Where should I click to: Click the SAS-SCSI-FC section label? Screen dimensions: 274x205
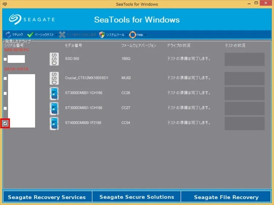(x=16, y=50)
